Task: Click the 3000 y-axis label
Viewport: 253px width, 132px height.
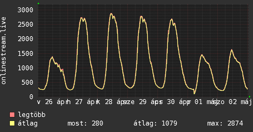Action: (25, 10)
